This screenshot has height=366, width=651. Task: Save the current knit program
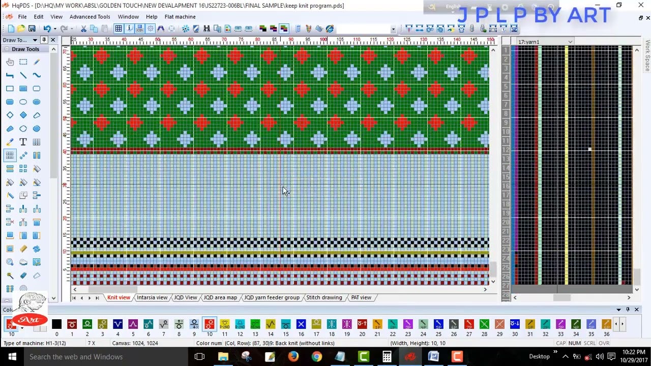32,29
